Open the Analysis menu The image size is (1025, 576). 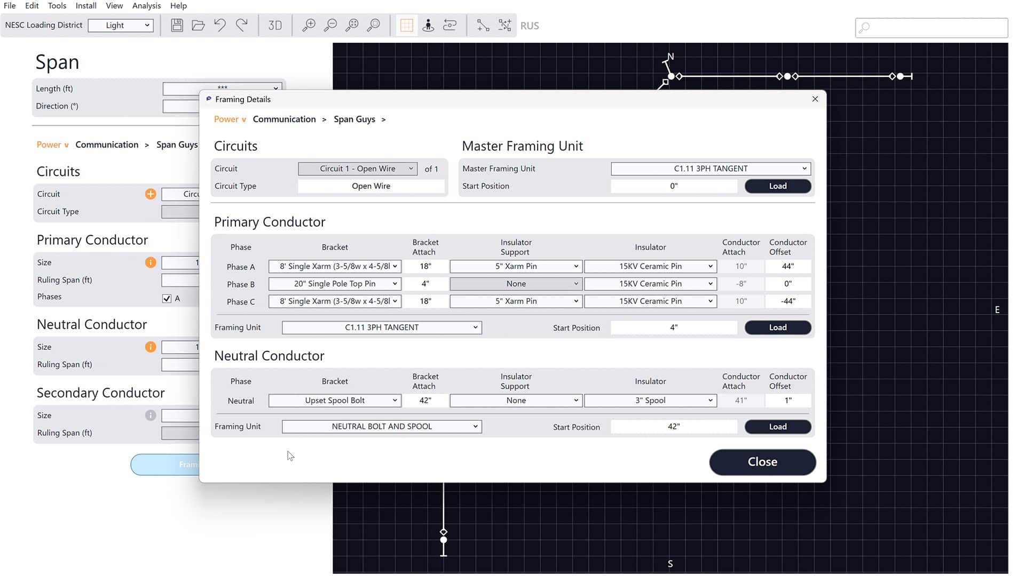[146, 6]
